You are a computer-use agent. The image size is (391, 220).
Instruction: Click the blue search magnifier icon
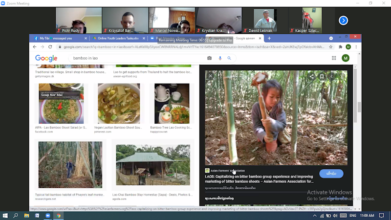point(229,58)
